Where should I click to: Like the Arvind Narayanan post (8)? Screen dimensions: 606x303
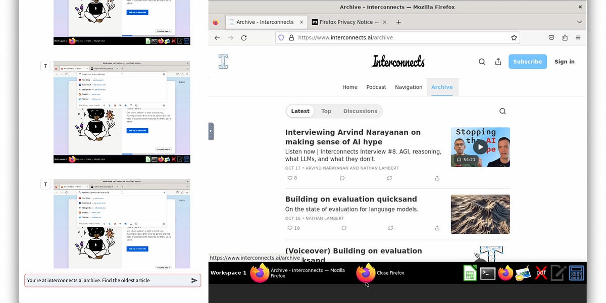point(292,178)
